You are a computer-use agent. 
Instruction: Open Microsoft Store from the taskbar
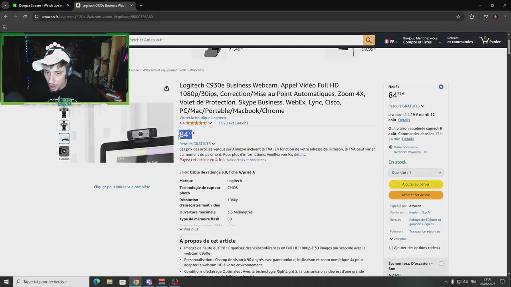tap(123, 282)
